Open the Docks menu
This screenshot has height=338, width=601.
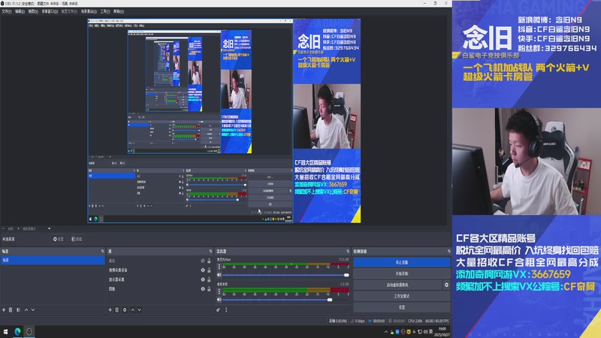click(50, 11)
